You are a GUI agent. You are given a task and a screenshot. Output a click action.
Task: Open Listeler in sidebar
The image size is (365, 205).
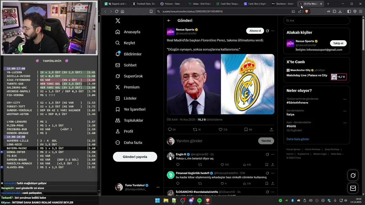tap(126, 98)
